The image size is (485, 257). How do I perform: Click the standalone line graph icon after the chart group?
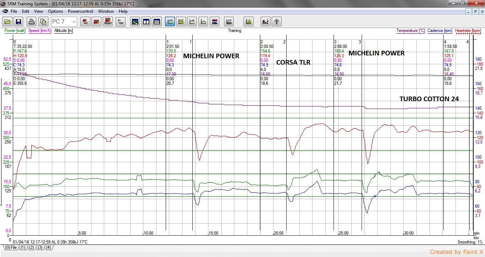point(229,22)
